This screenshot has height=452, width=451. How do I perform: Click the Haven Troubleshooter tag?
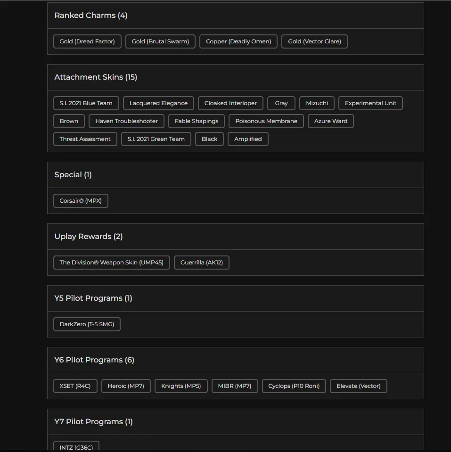(126, 121)
